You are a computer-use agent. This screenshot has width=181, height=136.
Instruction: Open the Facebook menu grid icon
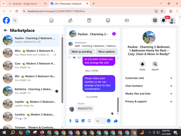pos(155,20)
